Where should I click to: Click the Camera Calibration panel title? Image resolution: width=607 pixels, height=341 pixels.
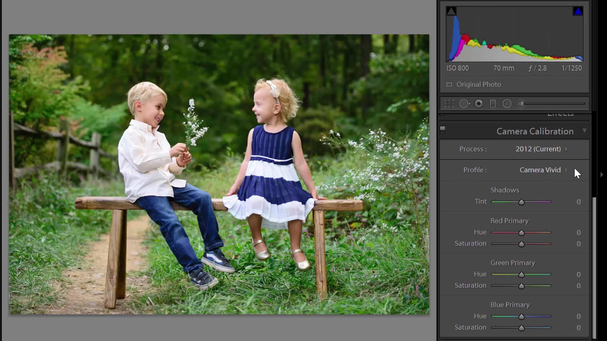pyautogui.click(x=535, y=131)
